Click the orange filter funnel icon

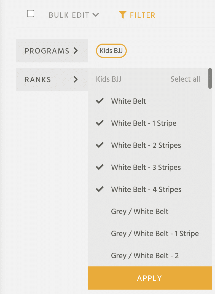point(122,15)
